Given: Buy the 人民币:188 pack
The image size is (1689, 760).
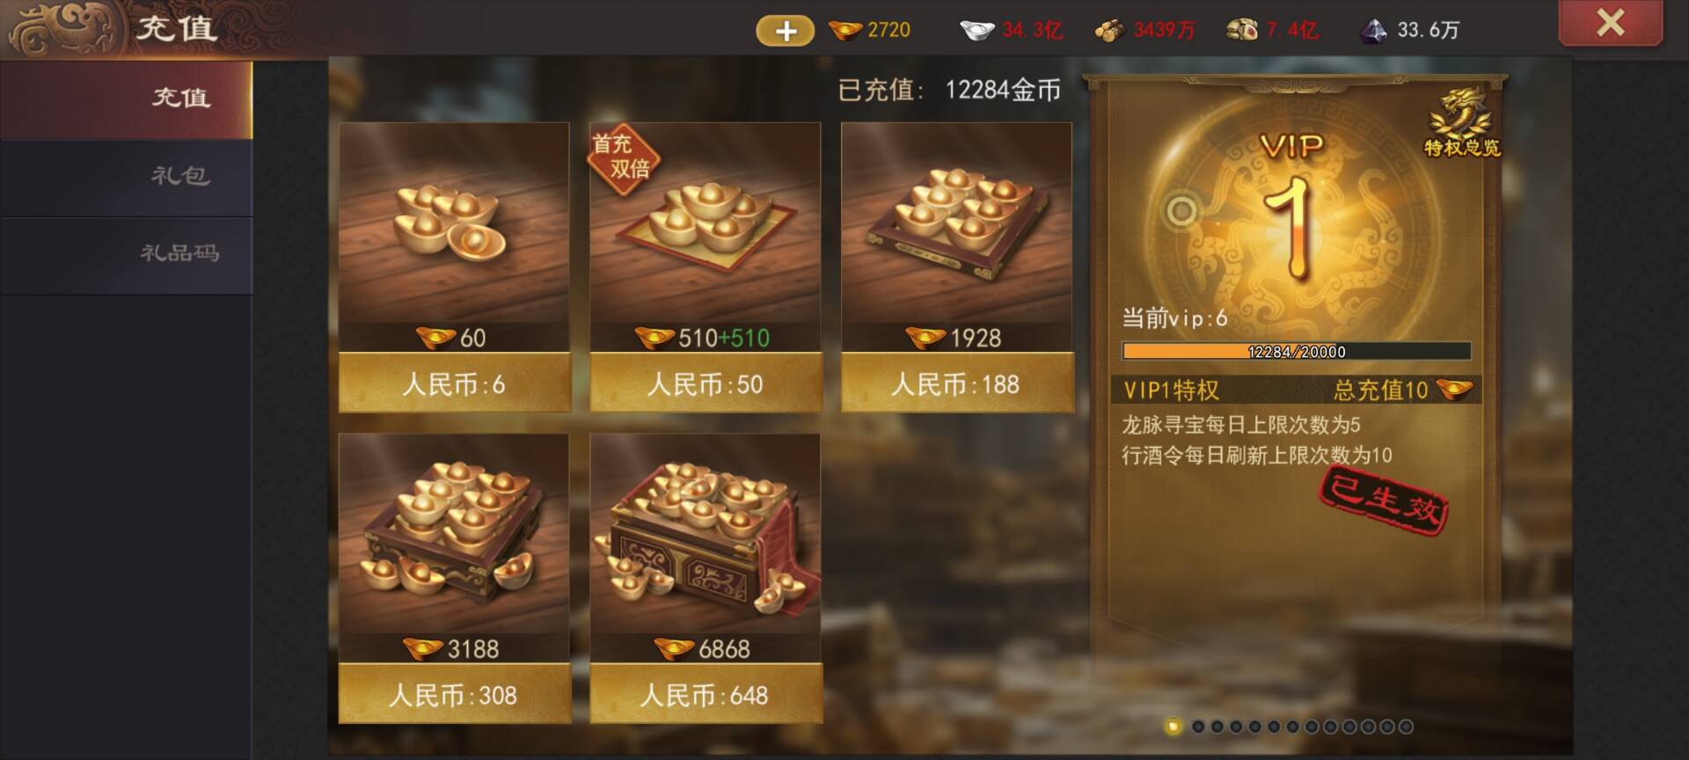Looking at the screenshot, I should (957, 384).
